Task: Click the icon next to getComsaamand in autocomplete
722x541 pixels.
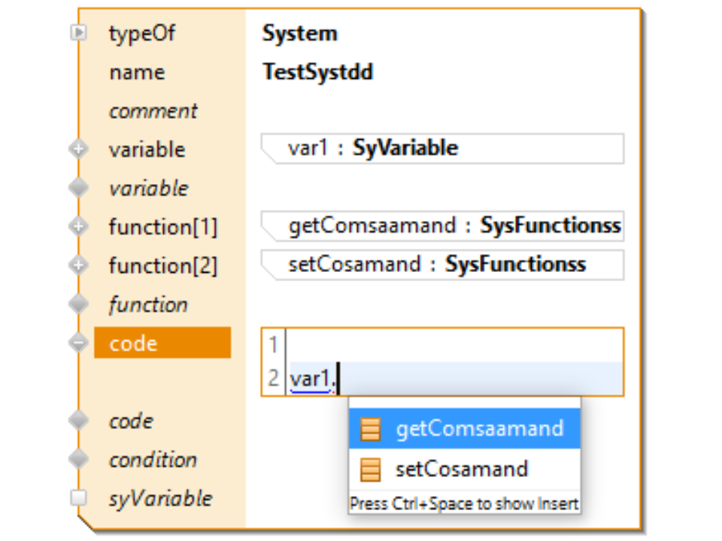Action: [371, 429]
